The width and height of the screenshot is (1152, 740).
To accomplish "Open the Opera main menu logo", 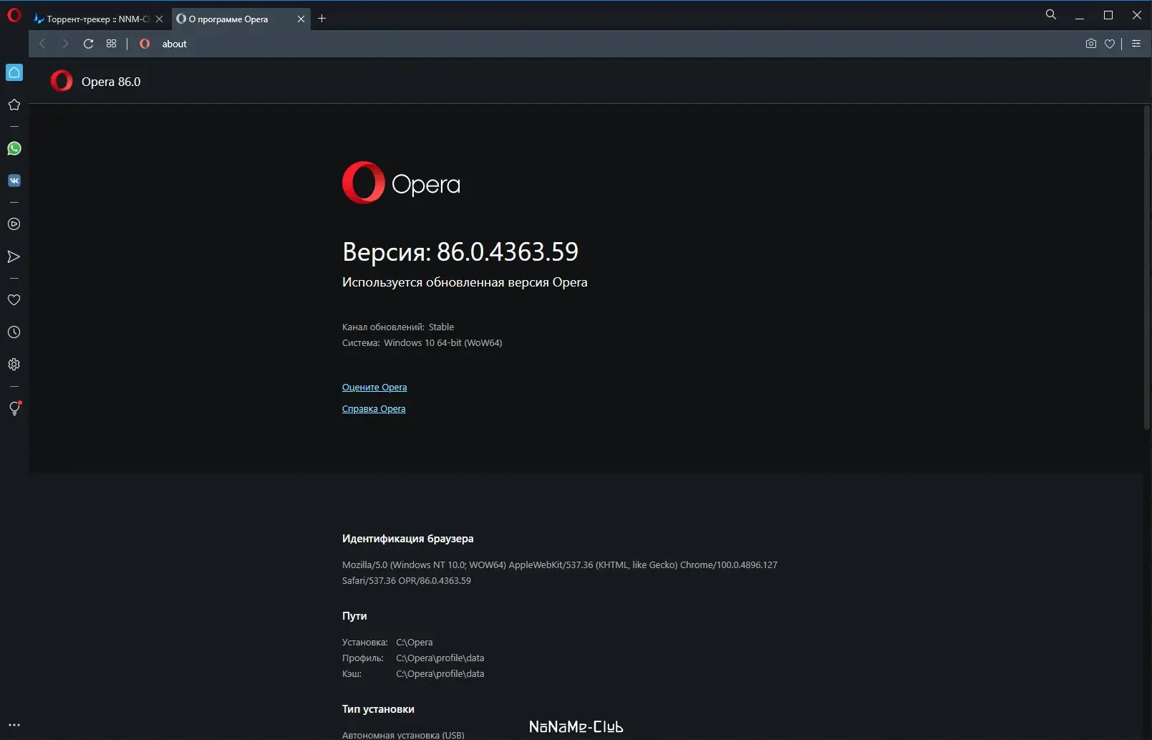I will (14, 15).
